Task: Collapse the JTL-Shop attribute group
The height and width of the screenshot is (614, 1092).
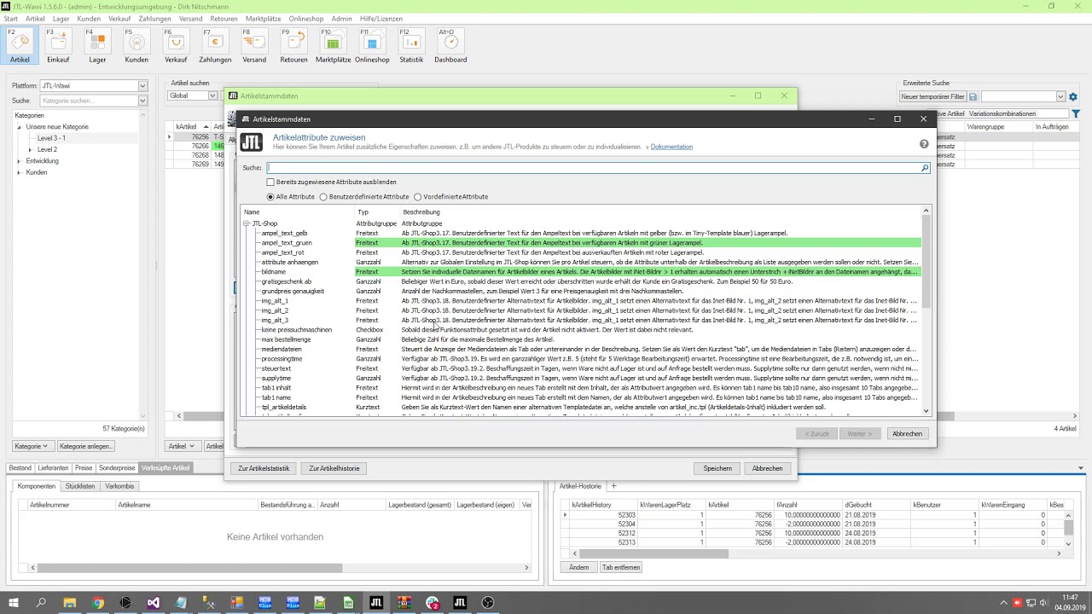Action: coord(246,223)
